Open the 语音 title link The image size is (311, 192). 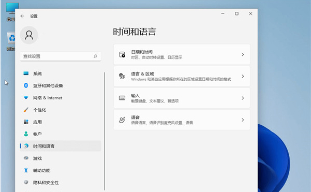[136, 117]
